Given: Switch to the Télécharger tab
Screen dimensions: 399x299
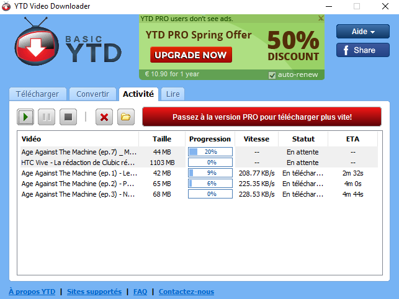Looking at the screenshot, I should pos(37,94).
